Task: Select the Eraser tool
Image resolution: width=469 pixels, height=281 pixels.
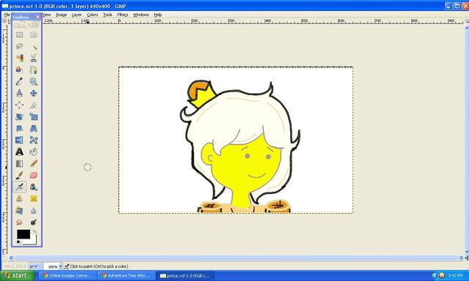Action: (34, 175)
